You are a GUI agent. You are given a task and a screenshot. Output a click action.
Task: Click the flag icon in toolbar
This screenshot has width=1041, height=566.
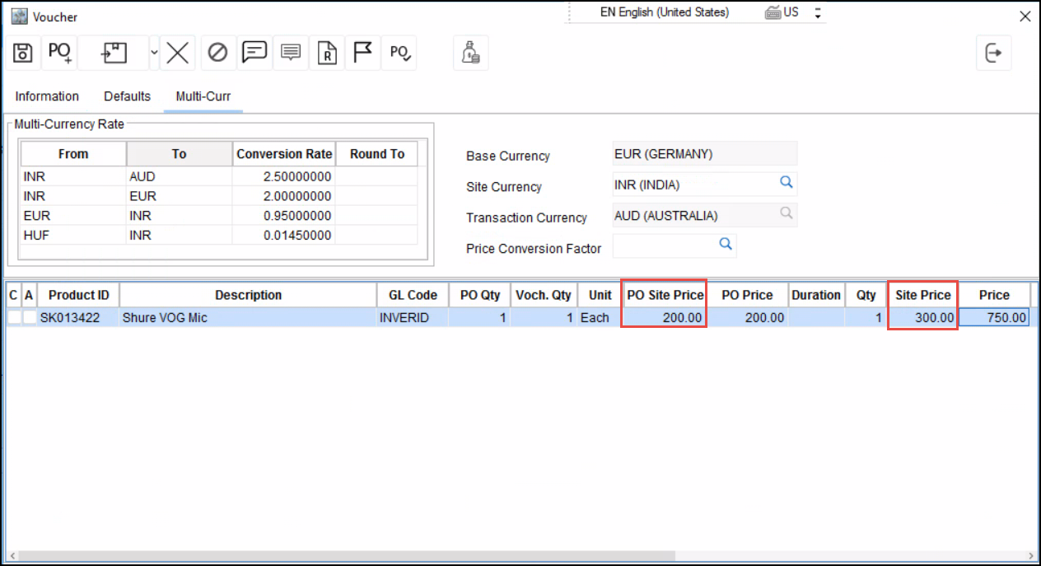pyautogui.click(x=362, y=54)
